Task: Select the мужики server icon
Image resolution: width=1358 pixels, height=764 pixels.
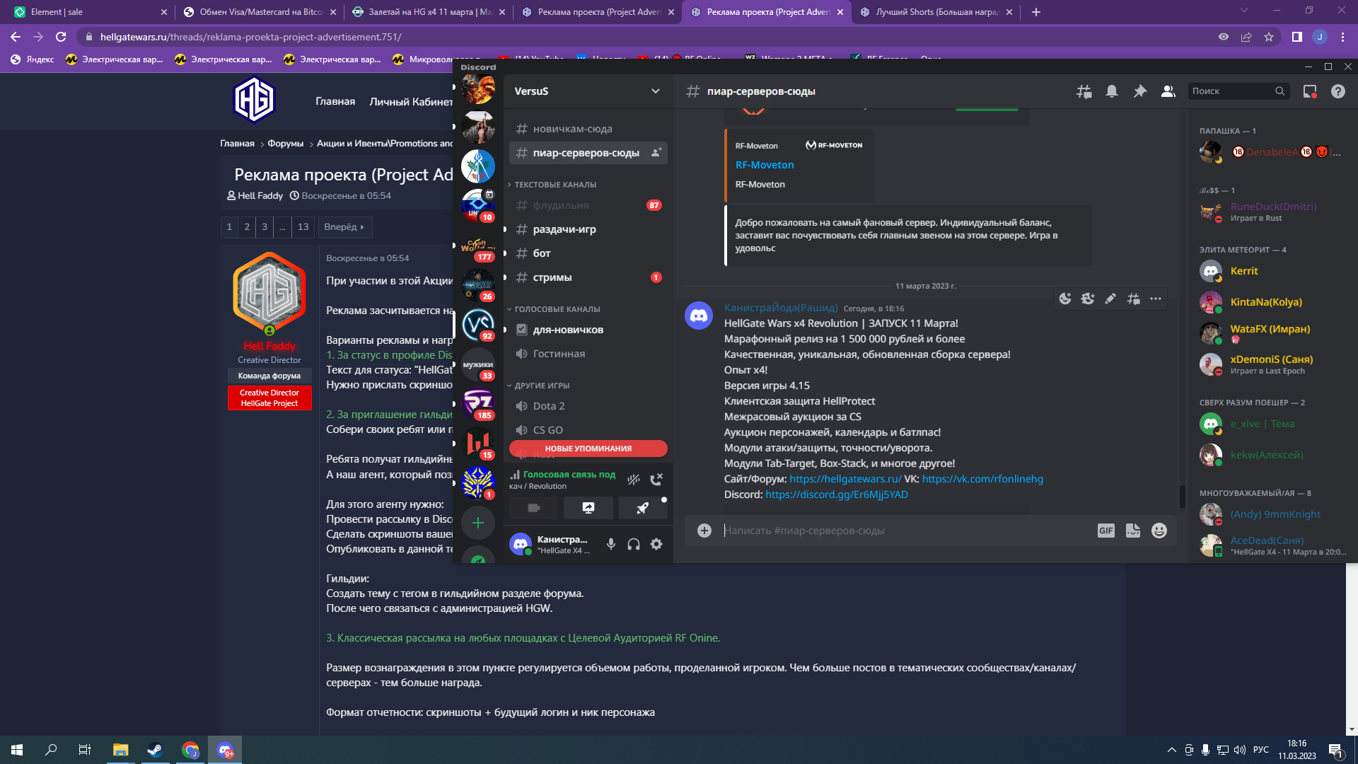Action: tap(478, 364)
